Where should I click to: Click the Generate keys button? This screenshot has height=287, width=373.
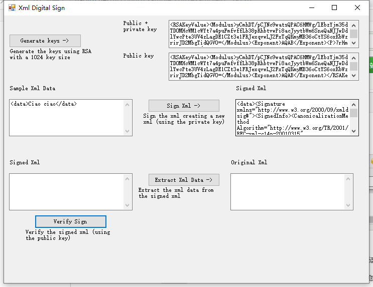45,41
